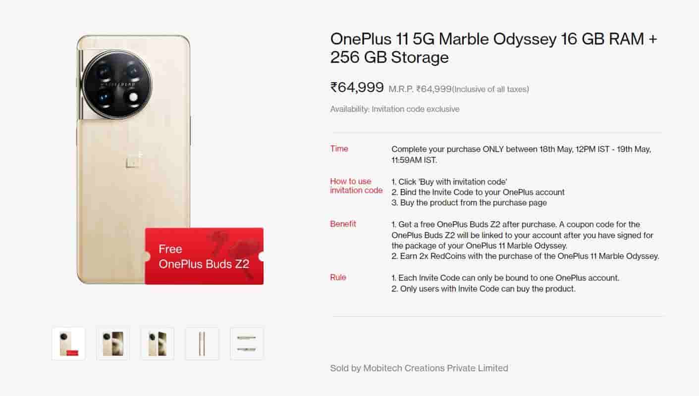Screen dimensions: 699x396
Task: Click step 1 Buy with invitation code instruction
Action: (450, 182)
